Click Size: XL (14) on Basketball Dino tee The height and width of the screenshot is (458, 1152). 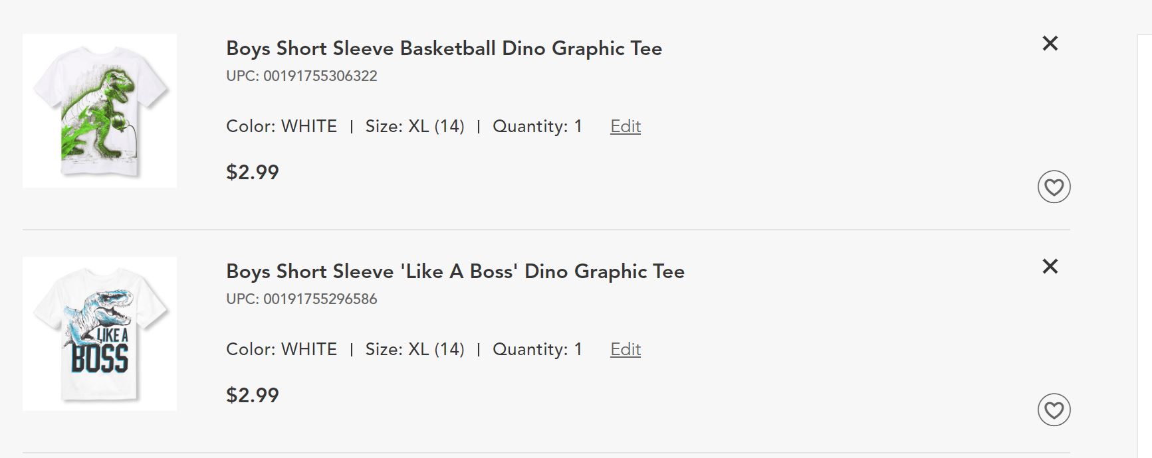pyautogui.click(x=414, y=126)
